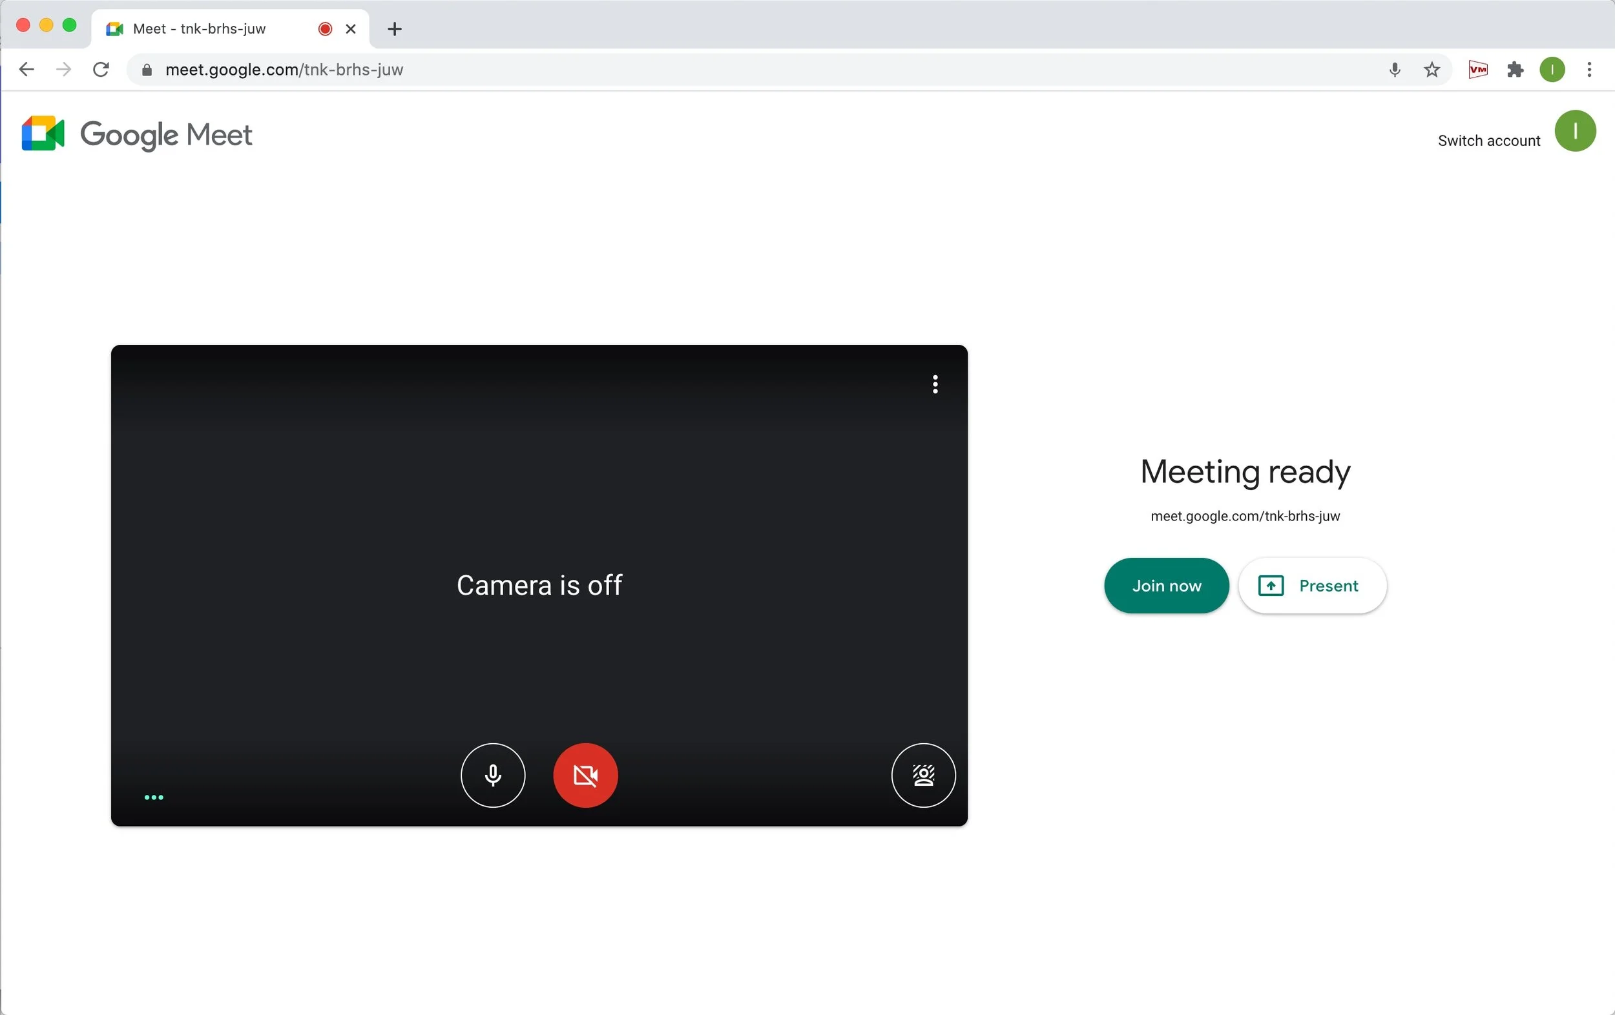This screenshot has height=1015, width=1615.
Task: Turn the camera back on
Action: click(x=585, y=775)
